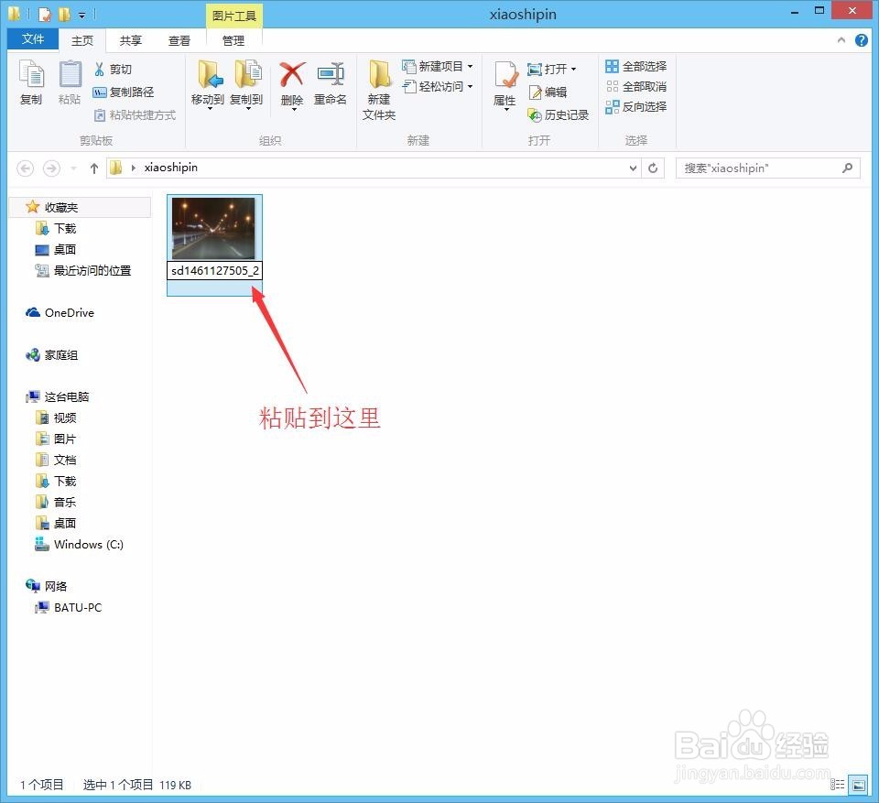Open 下载 under 这台电脑
Viewport: 879px width, 803px height.
(56, 481)
